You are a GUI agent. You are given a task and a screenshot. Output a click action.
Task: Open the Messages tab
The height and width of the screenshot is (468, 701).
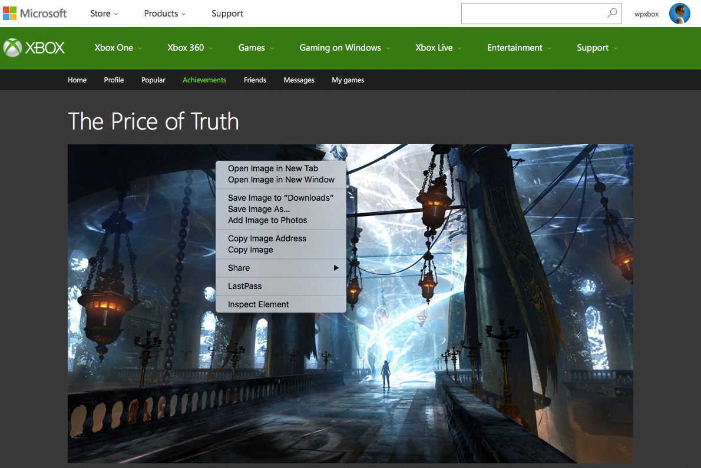pyautogui.click(x=299, y=80)
